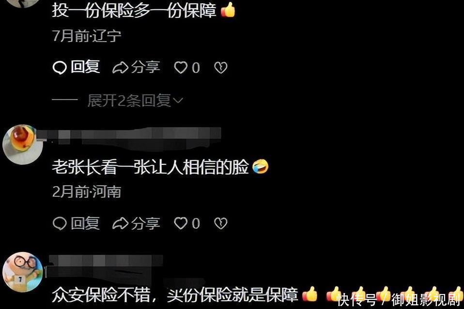Screen dimensions: 464x309
Task: Click the 7月前·辽宁 timestamp
Action: click(87, 36)
